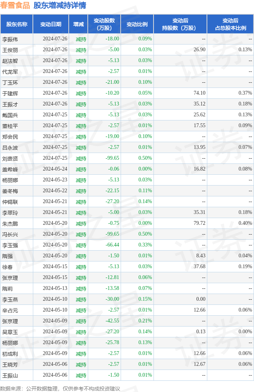Click the 春雪食品 title text
The image size is (254, 392).
tap(15, 5)
